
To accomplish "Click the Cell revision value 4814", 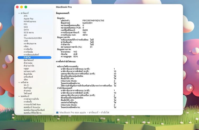I will [85, 35].
